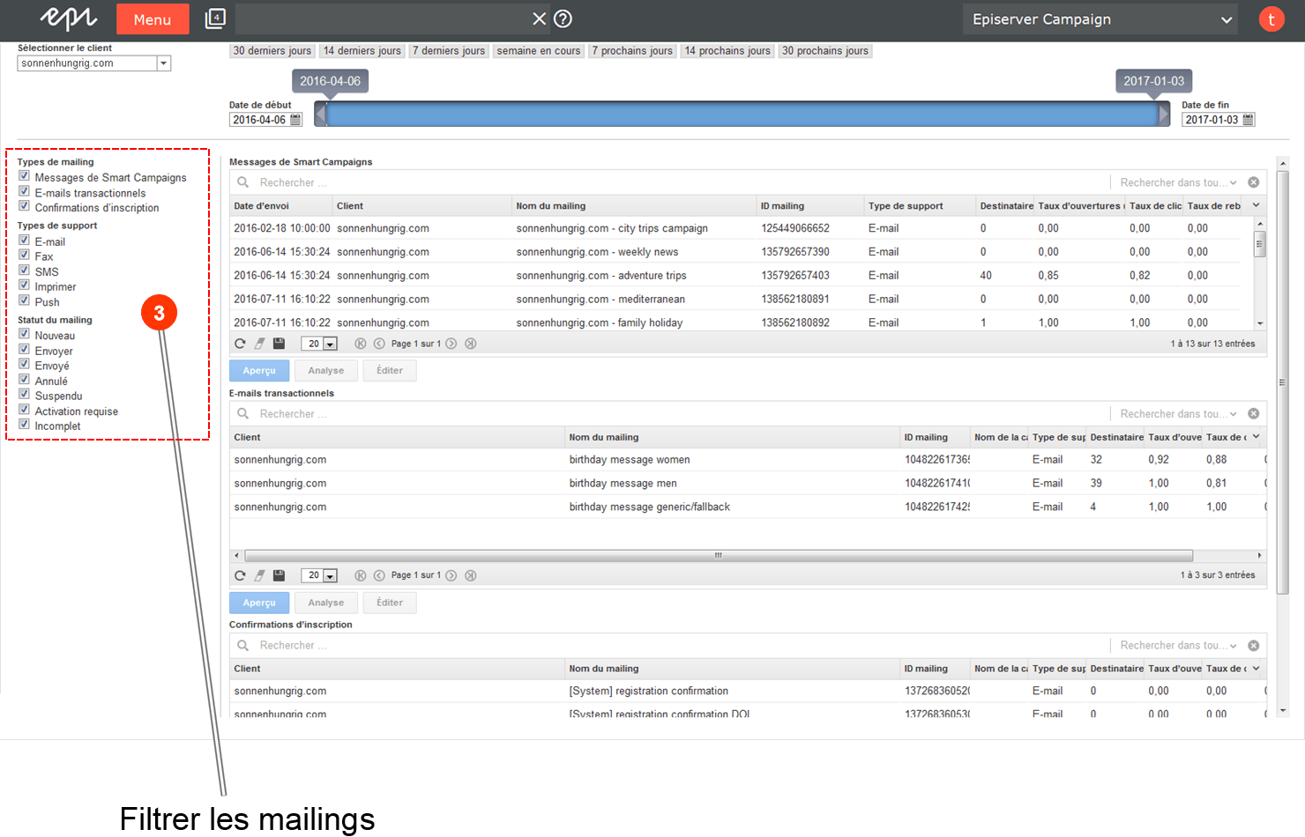1305x837 pixels.
Task: Open Smart Campaigns column chooser chevron
Action: (x=1256, y=205)
